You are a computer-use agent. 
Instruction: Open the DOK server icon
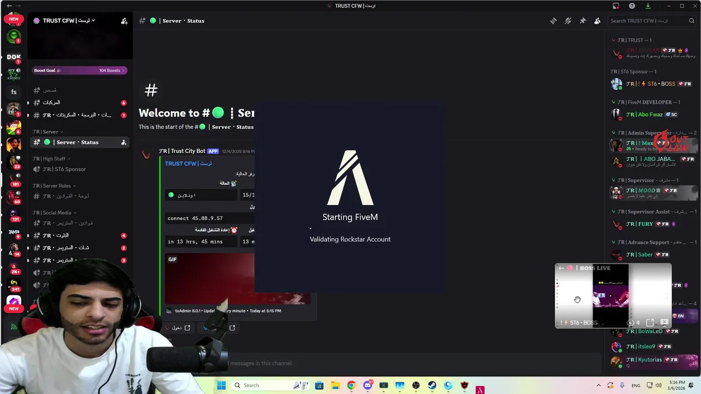[14, 57]
